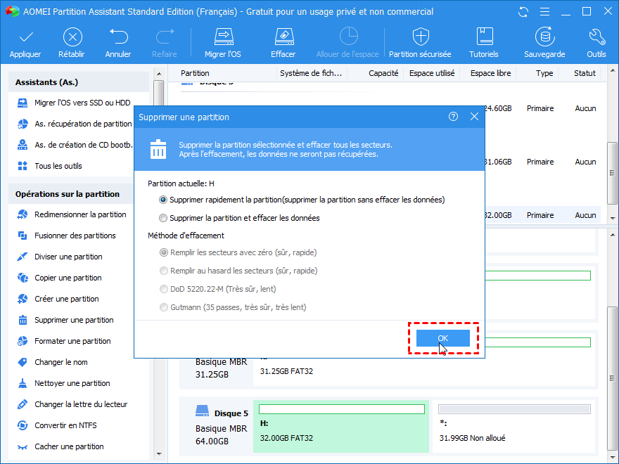Close the Supprimer une partition dialog
This screenshot has width=619, height=464.
[474, 117]
